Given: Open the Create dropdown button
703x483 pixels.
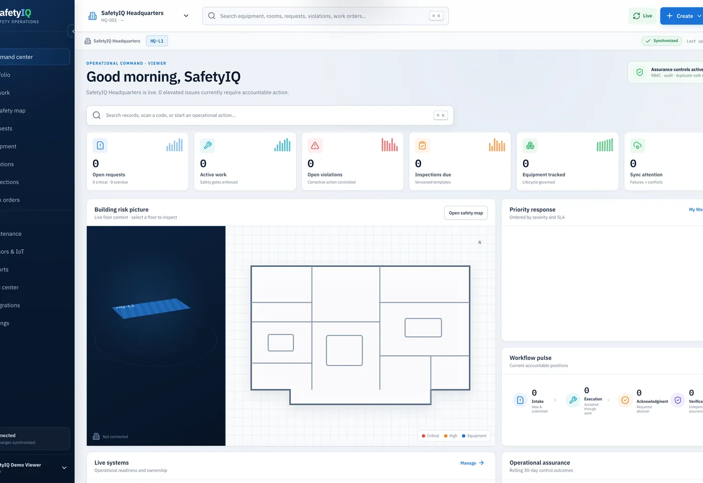Looking at the screenshot, I should [x=683, y=16].
